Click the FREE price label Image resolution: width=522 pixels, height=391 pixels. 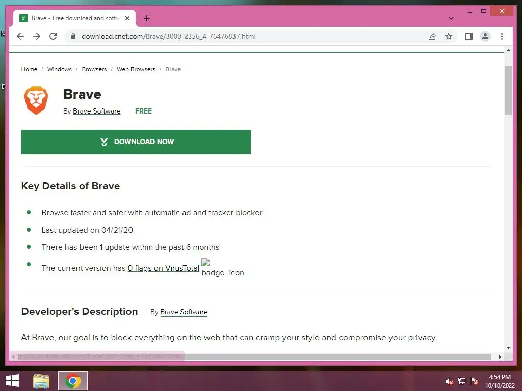[143, 111]
